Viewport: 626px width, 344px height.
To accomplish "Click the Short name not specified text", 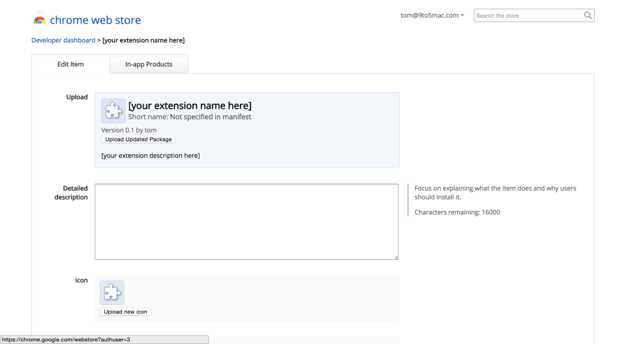I will 189,117.
